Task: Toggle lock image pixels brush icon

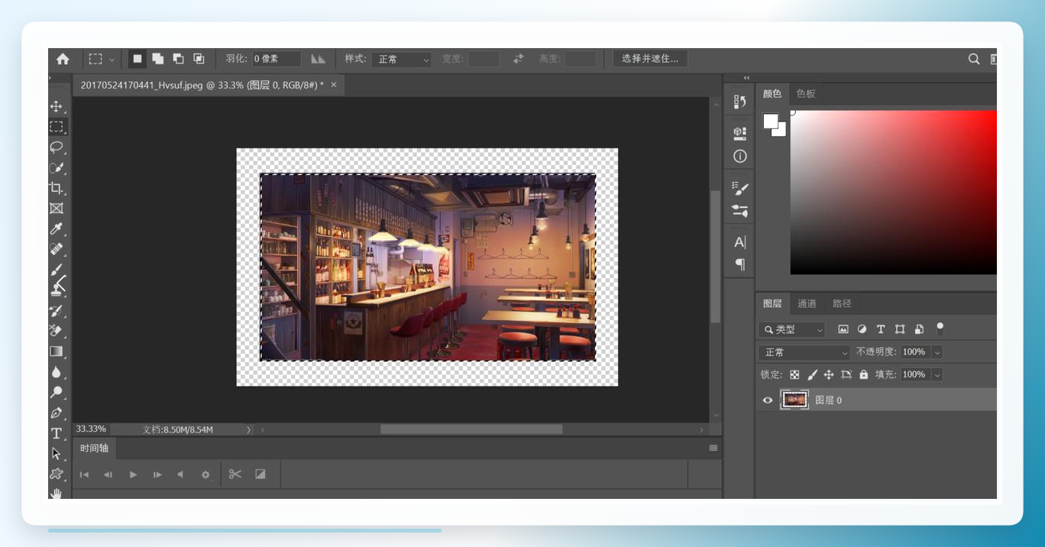Action: pyautogui.click(x=812, y=374)
